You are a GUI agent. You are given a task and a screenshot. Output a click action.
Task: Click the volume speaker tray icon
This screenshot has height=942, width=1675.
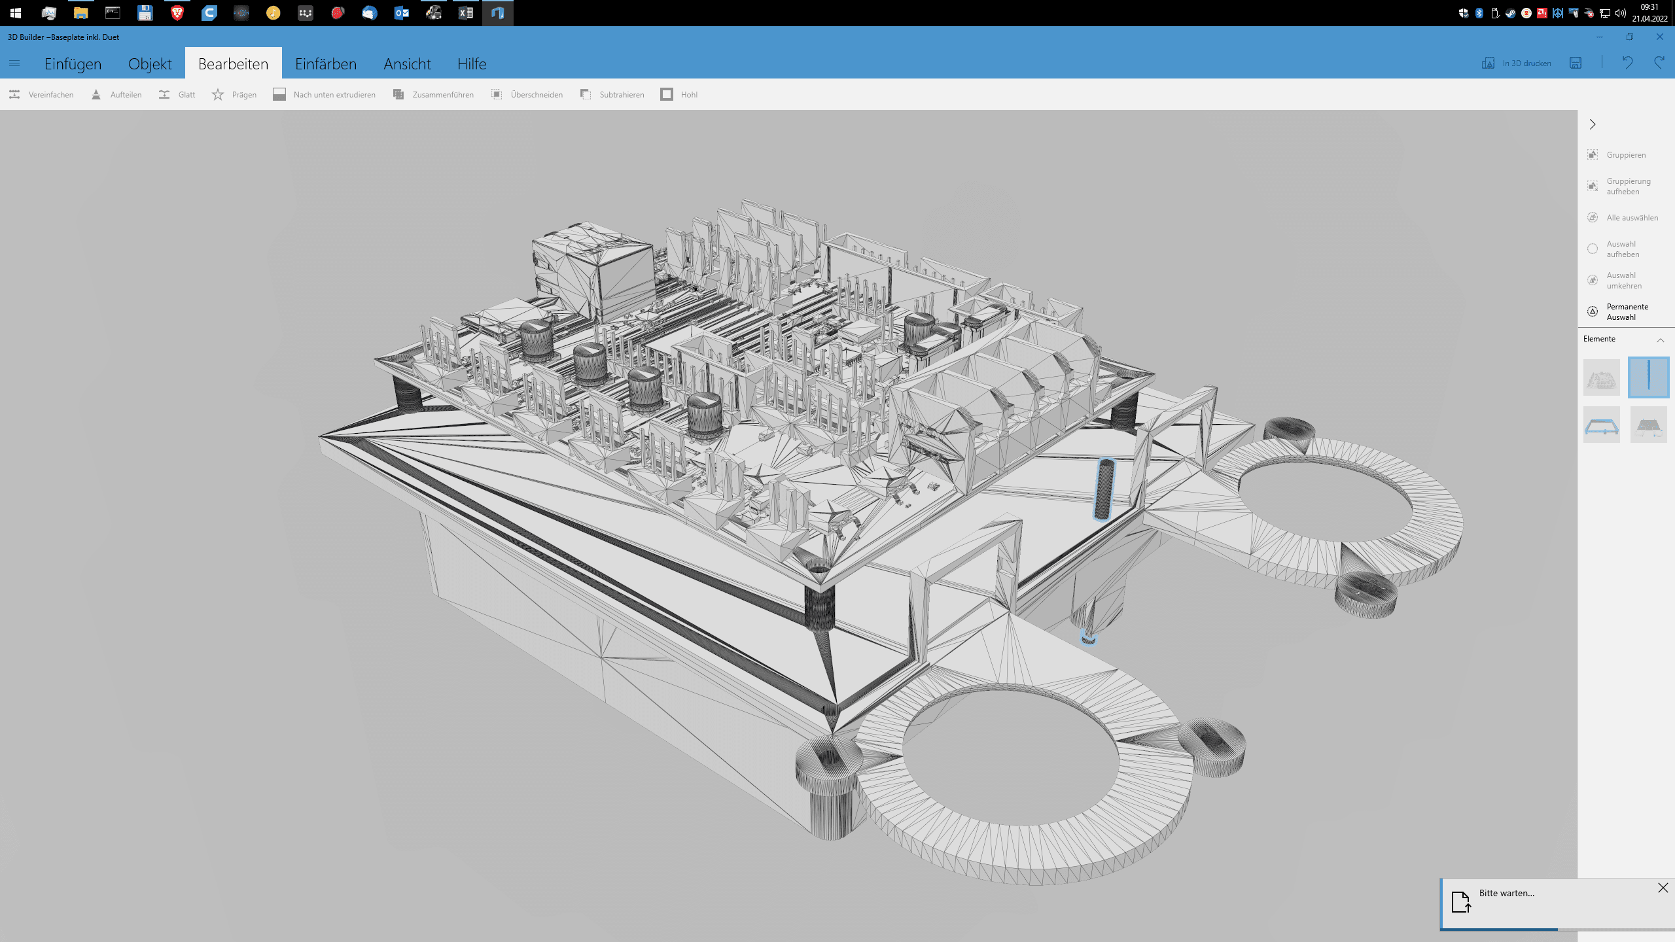pos(1621,13)
